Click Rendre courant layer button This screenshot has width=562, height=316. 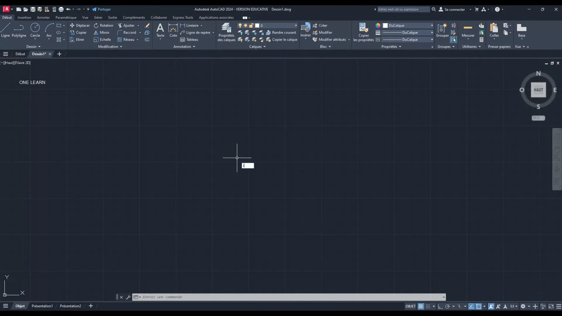[x=281, y=32]
